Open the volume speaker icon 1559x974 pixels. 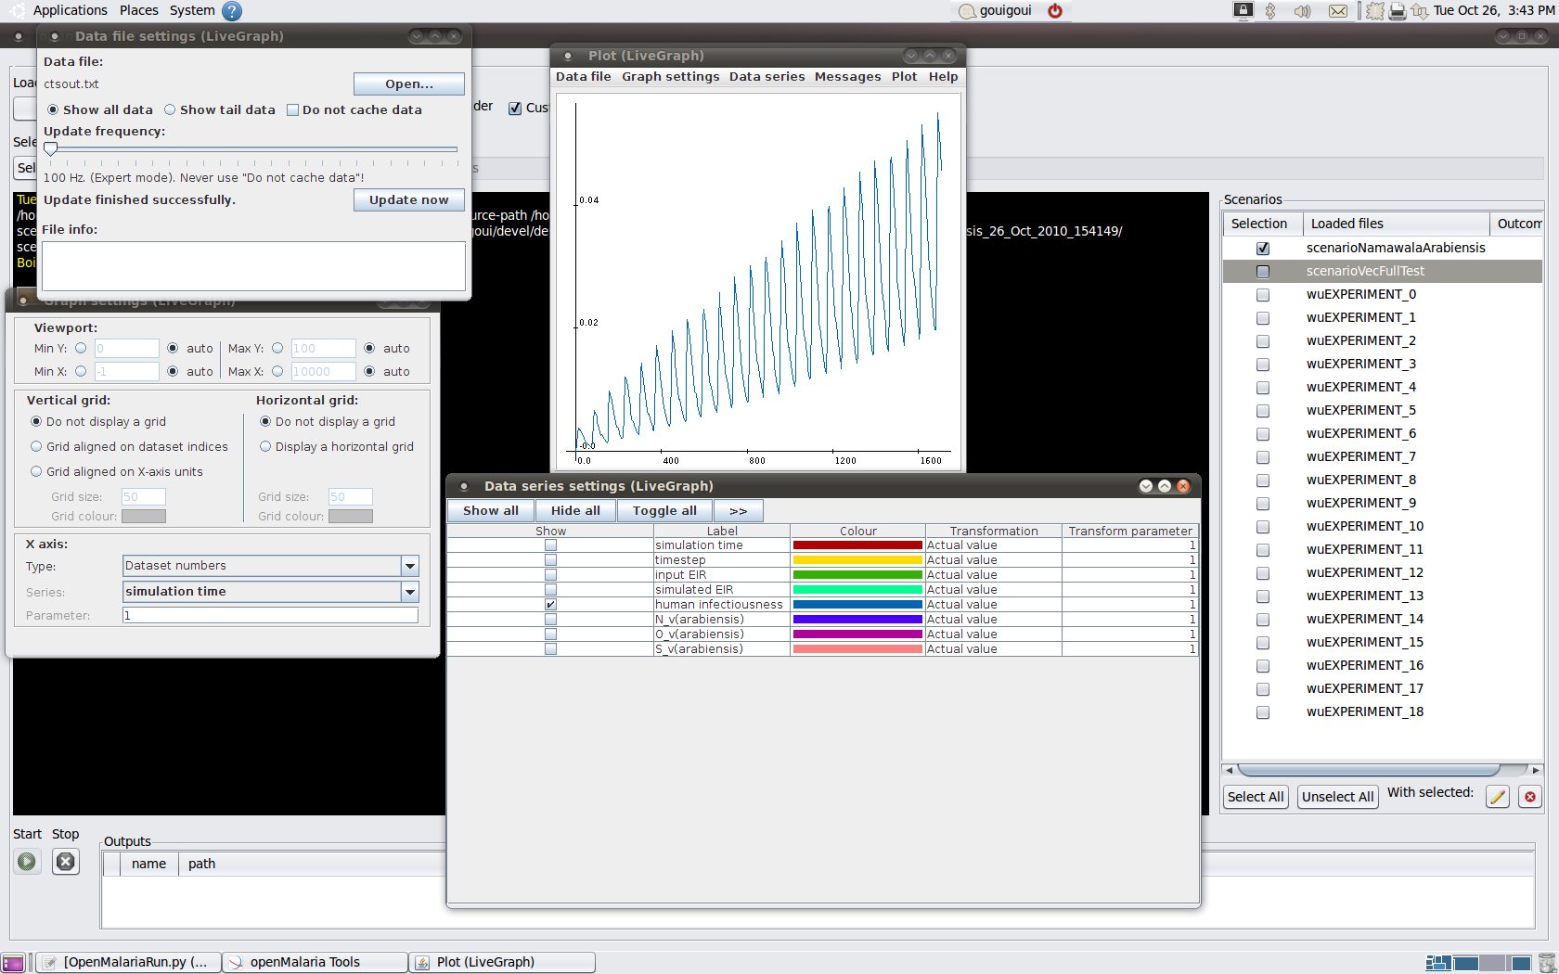[x=1303, y=11]
